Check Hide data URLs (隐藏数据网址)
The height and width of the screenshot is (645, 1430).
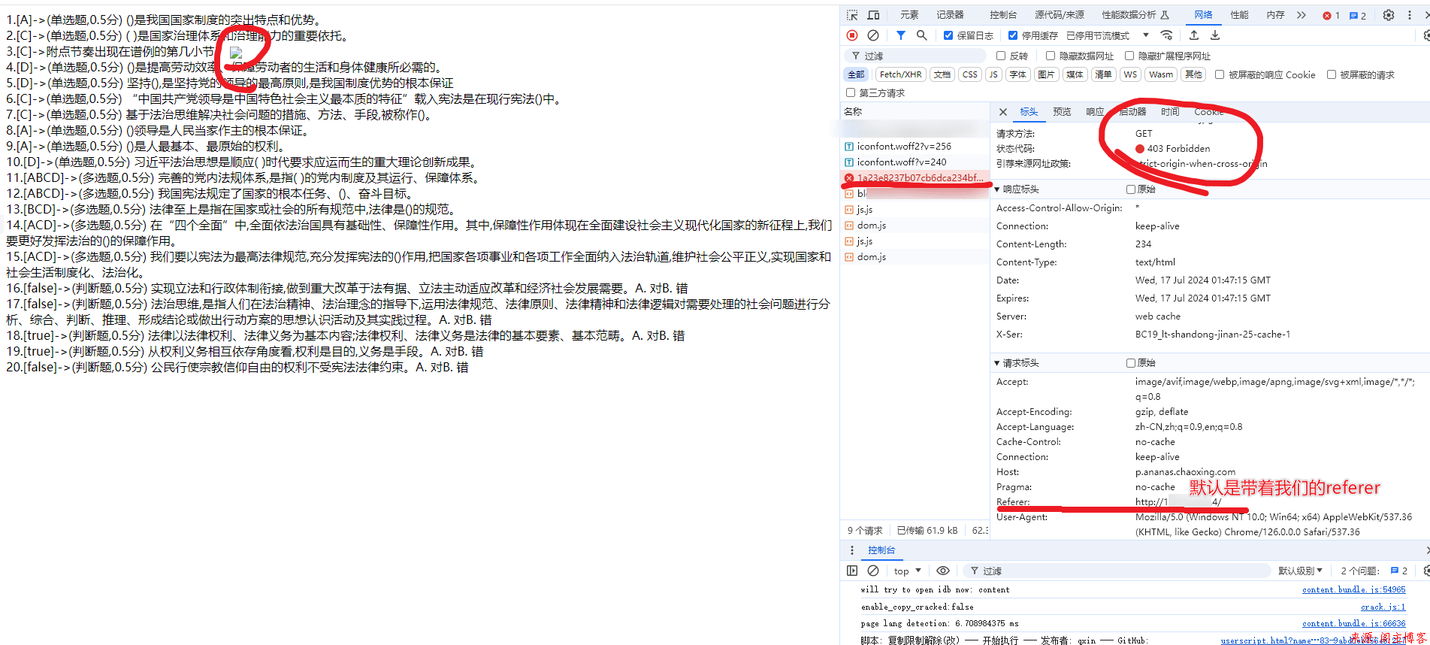coord(1051,56)
